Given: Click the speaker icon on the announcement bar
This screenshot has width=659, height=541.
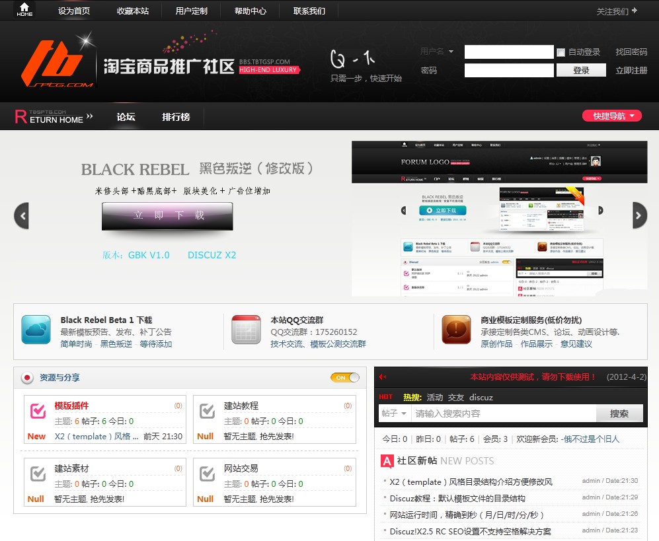Looking at the screenshot, I should click(384, 377).
